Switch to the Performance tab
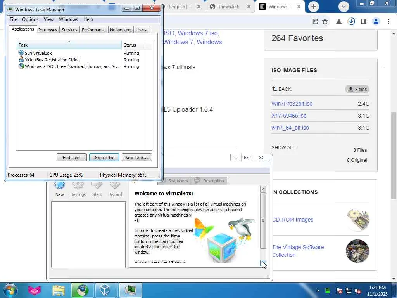 93,30
